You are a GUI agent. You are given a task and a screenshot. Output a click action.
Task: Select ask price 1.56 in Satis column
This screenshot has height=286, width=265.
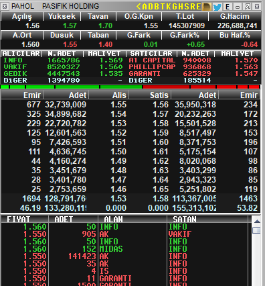point(161,105)
